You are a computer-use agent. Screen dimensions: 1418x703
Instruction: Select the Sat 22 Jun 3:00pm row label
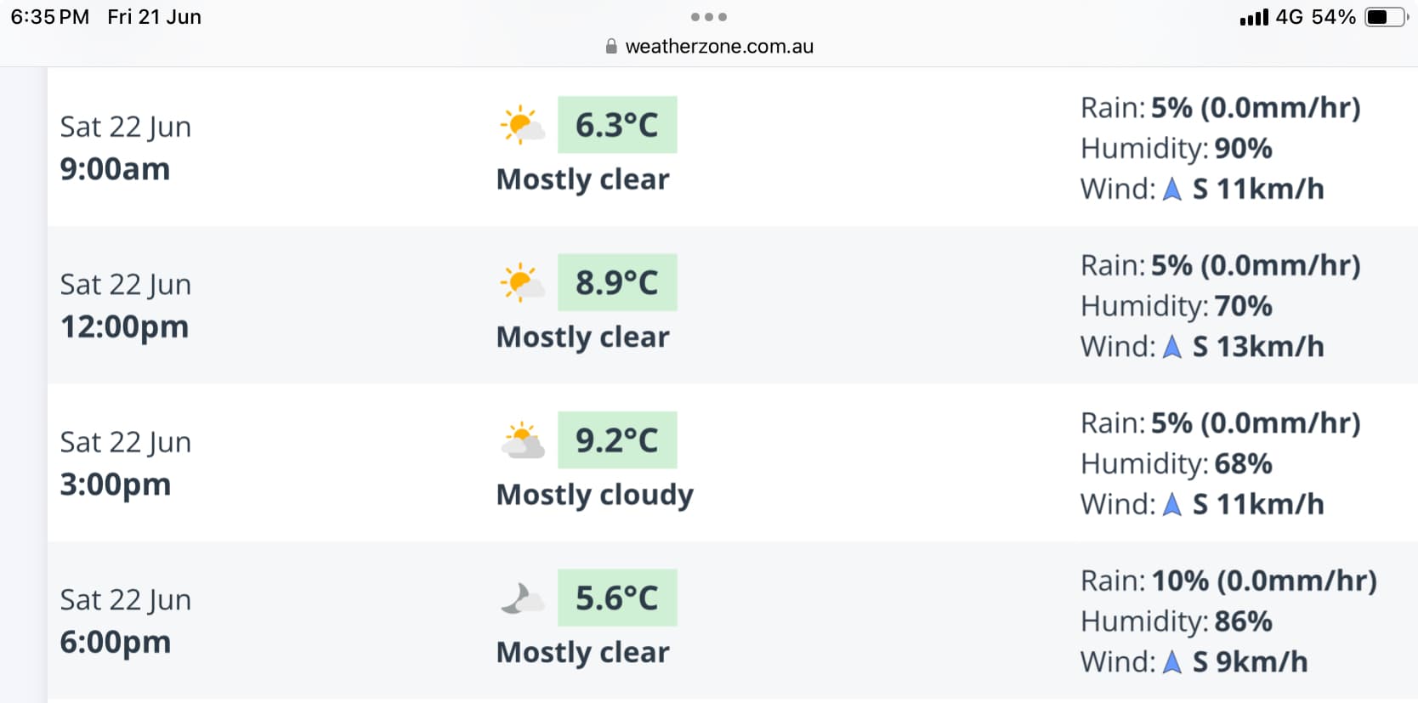[125, 463]
